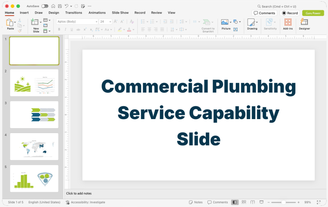Increase font size with larger A
This screenshot has width=328, height=207.
pyautogui.click(x=116, y=21)
